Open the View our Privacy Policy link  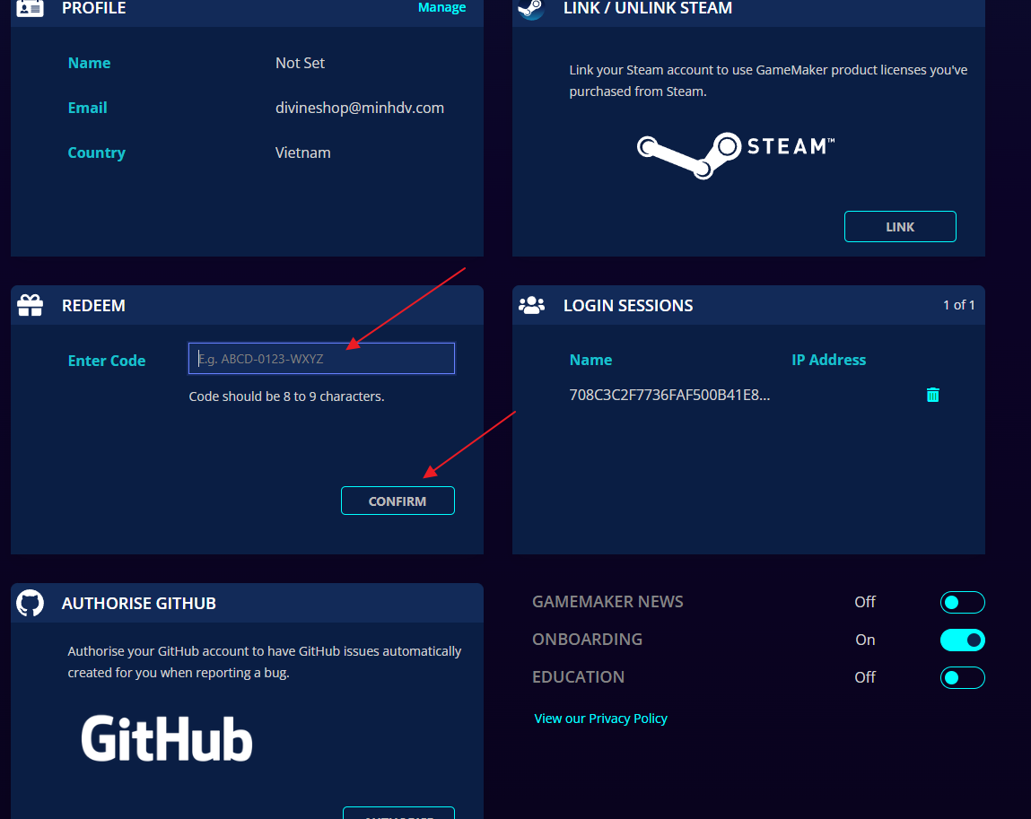tap(600, 719)
